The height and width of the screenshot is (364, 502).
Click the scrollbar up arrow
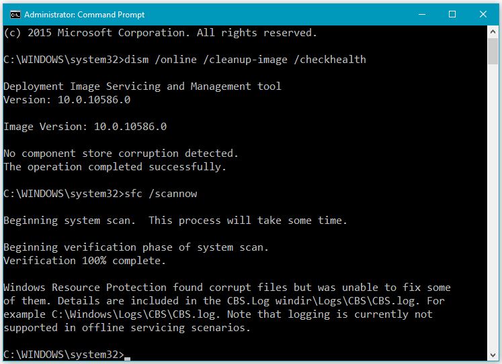pos(493,32)
